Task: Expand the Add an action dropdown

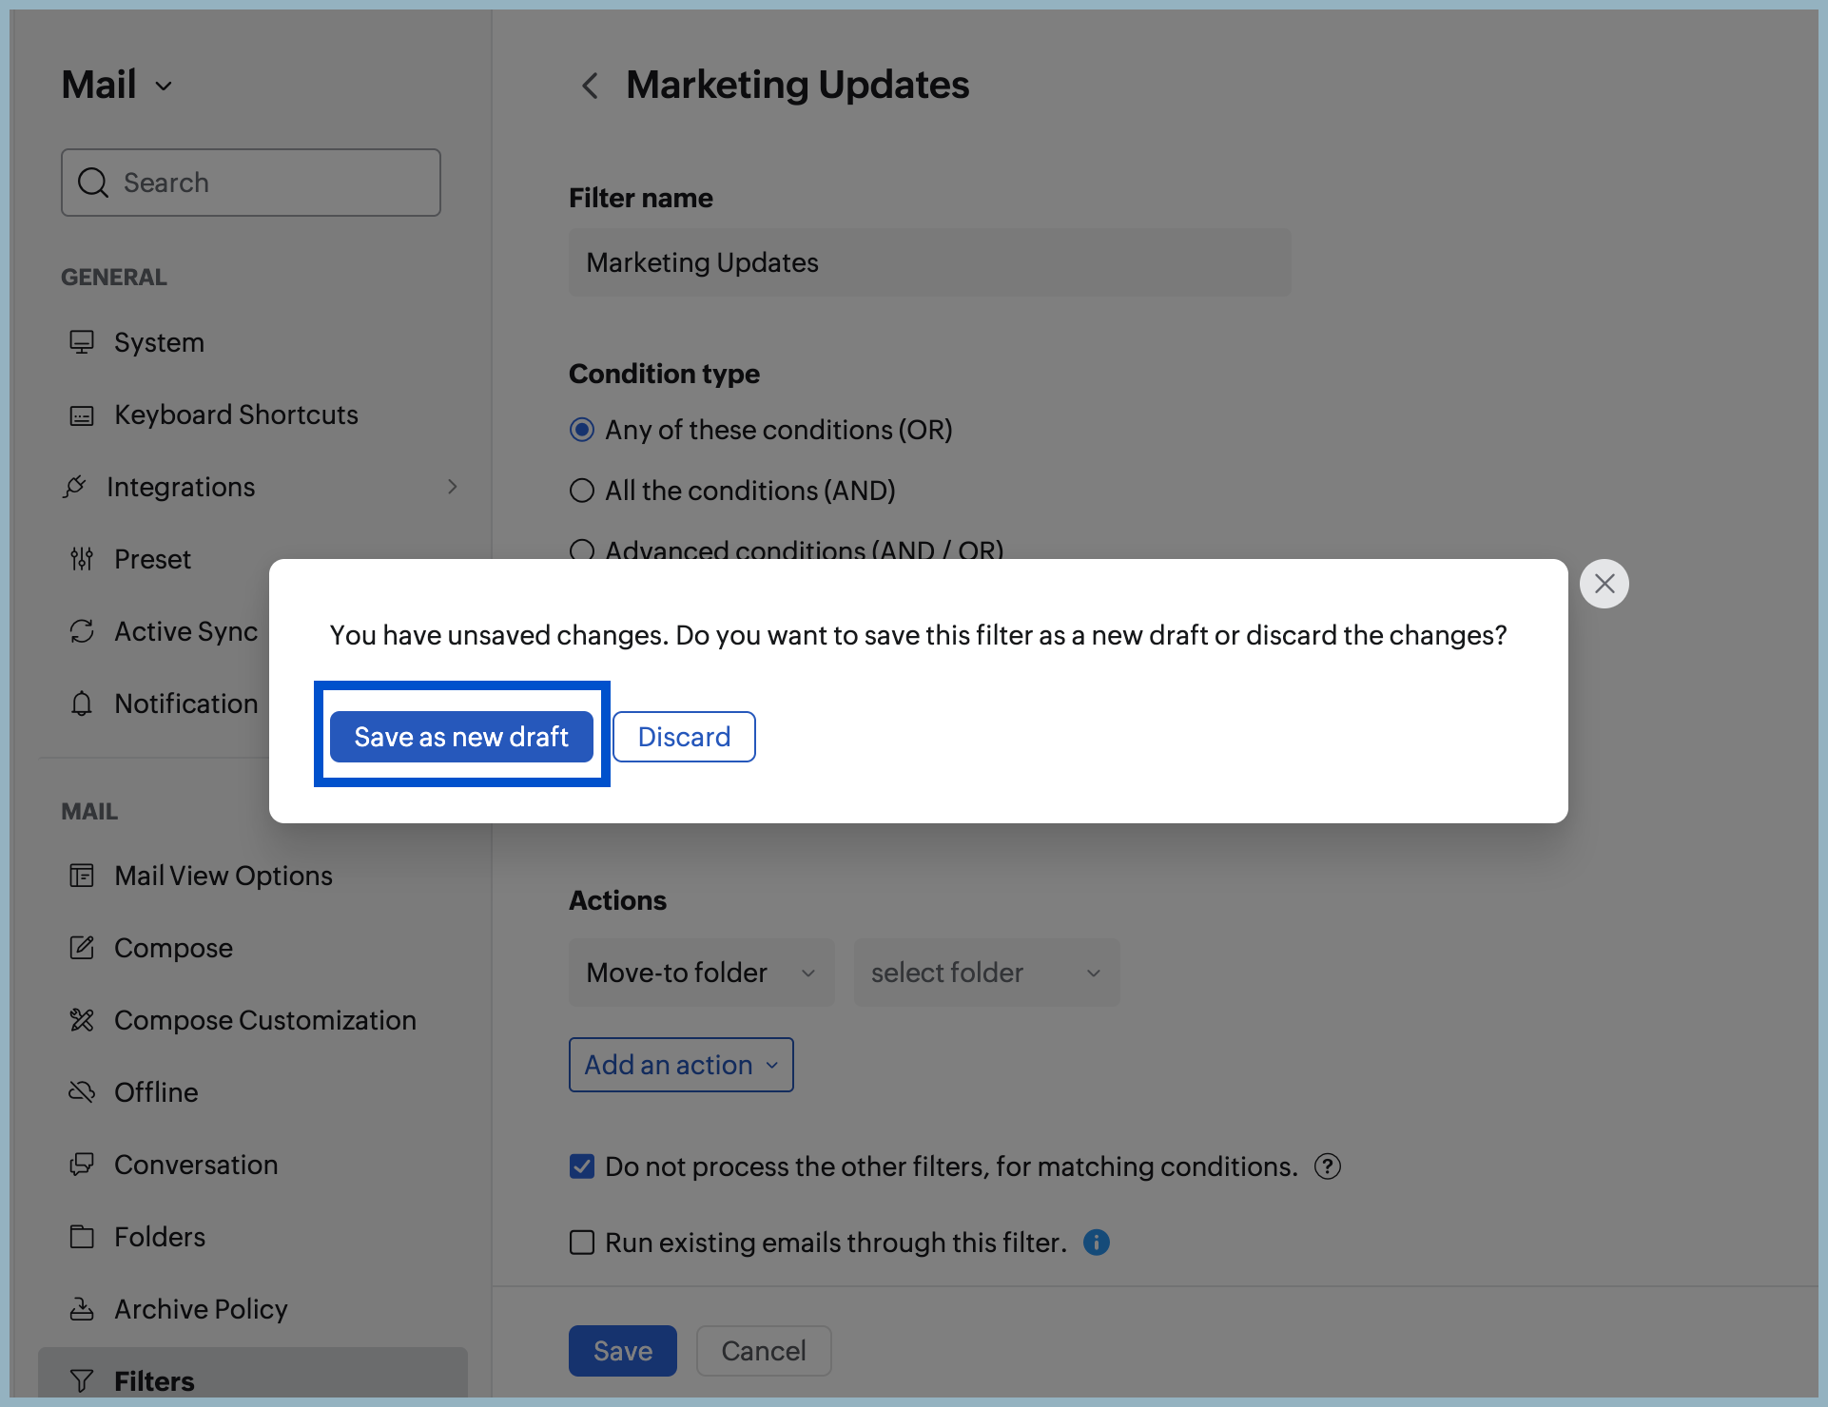Action: [680, 1065]
